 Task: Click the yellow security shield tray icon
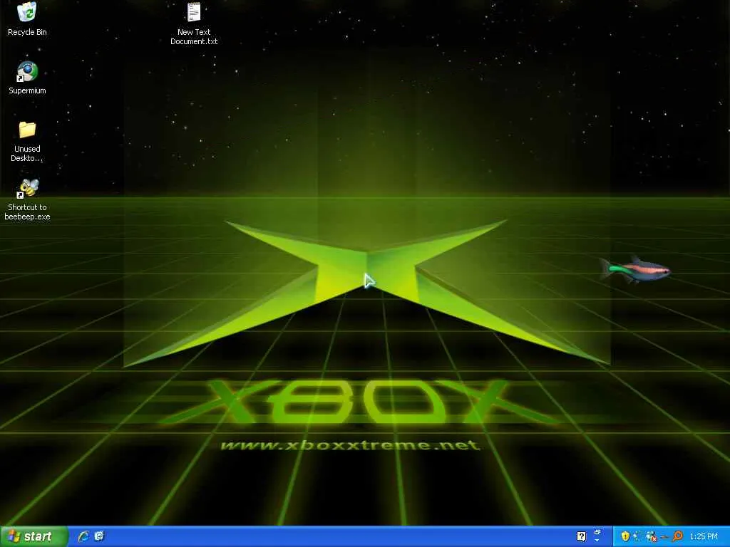pyautogui.click(x=625, y=536)
